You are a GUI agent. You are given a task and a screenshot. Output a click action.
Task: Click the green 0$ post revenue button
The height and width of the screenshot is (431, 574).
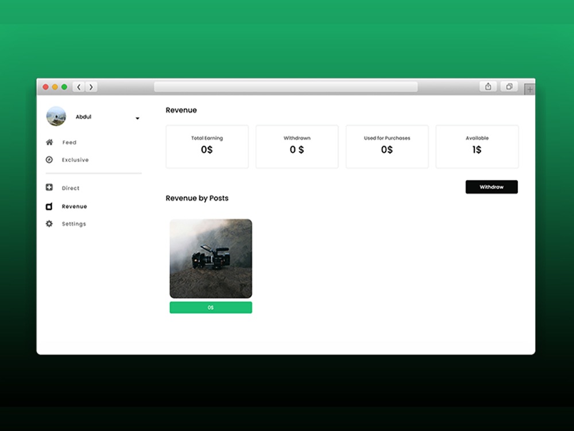pyautogui.click(x=211, y=307)
